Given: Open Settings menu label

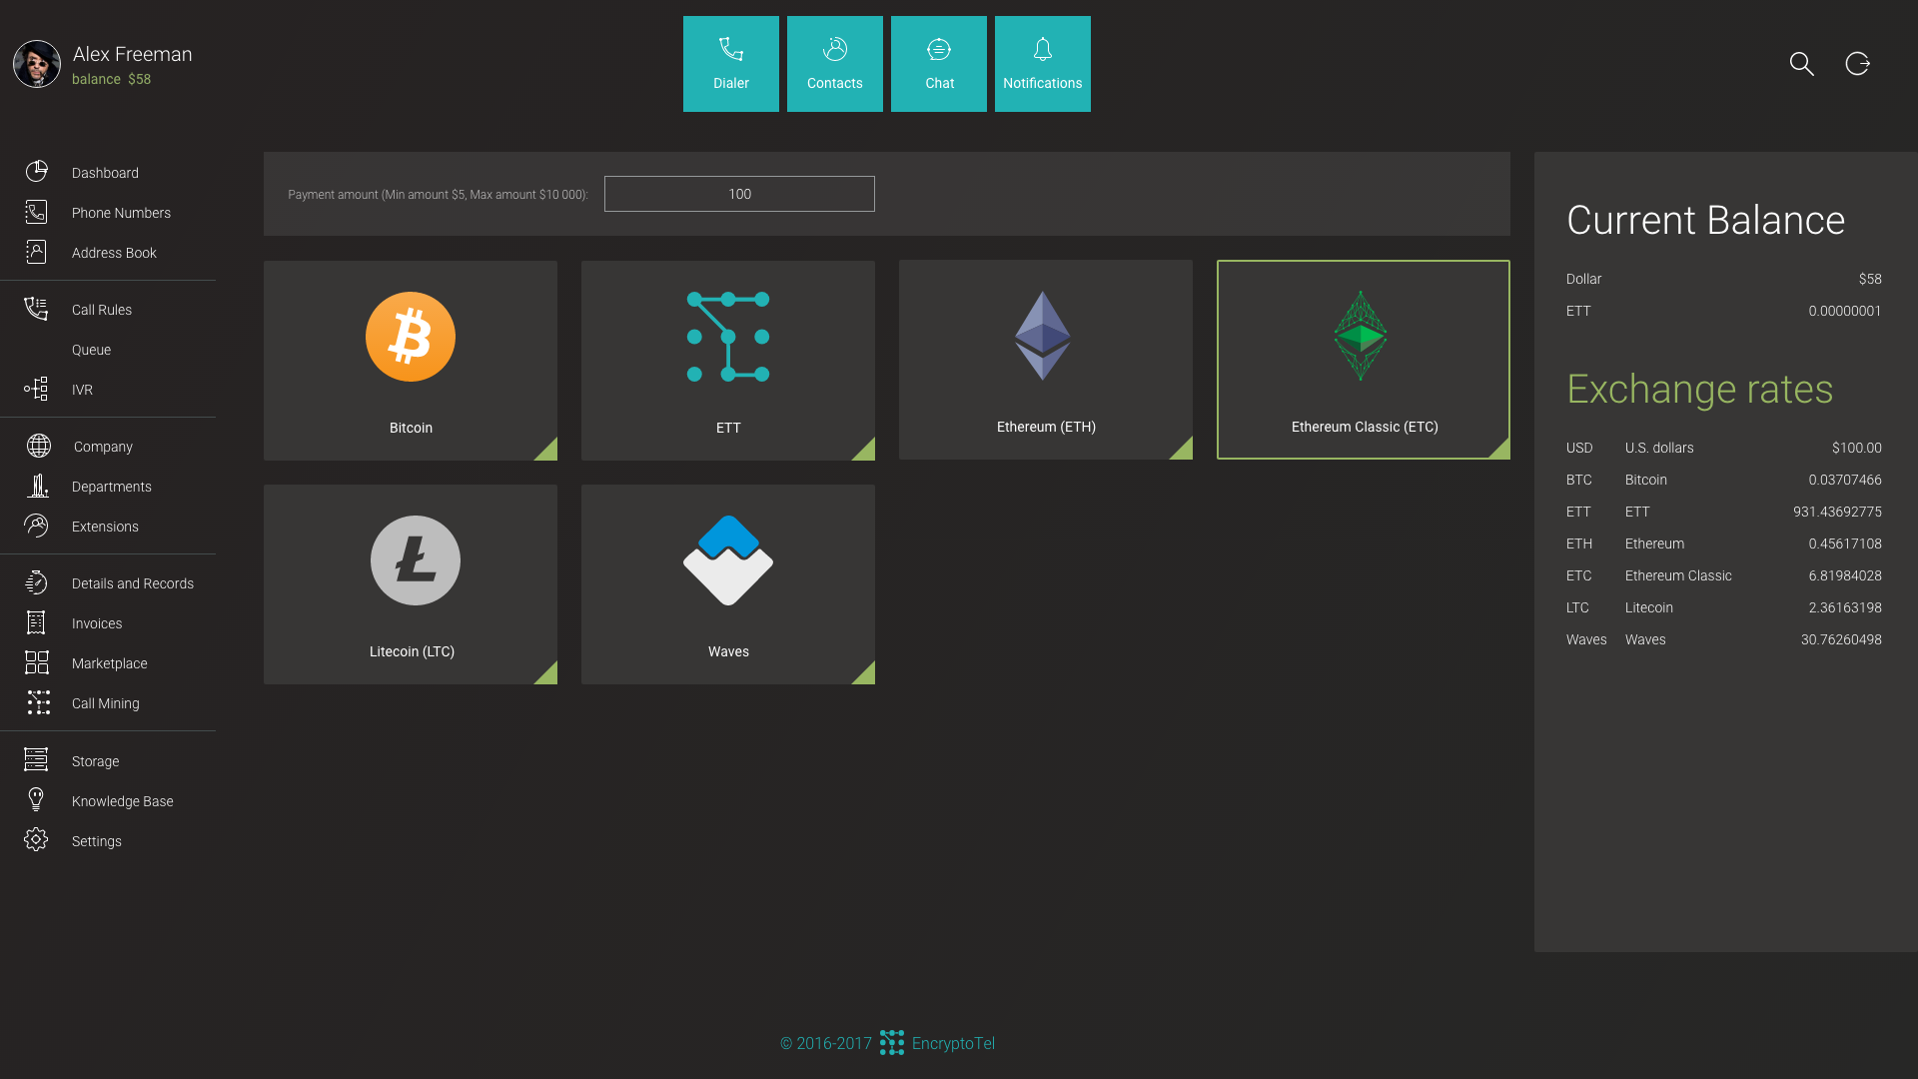Looking at the screenshot, I should point(97,841).
